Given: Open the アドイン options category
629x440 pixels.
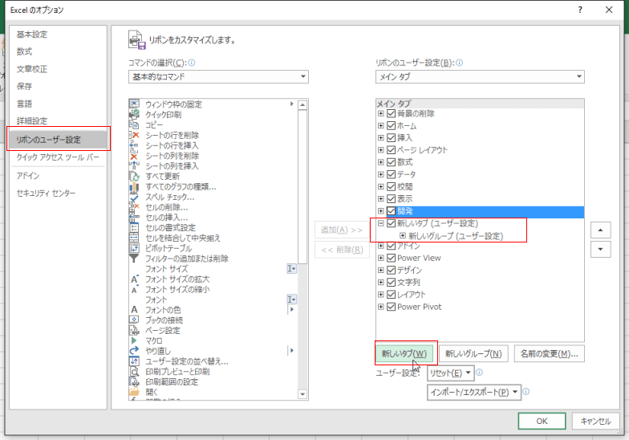Looking at the screenshot, I should coord(28,175).
